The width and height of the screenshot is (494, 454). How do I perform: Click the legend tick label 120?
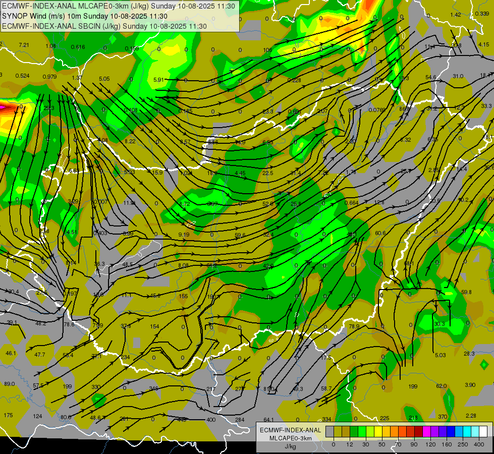tap(430, 444)
